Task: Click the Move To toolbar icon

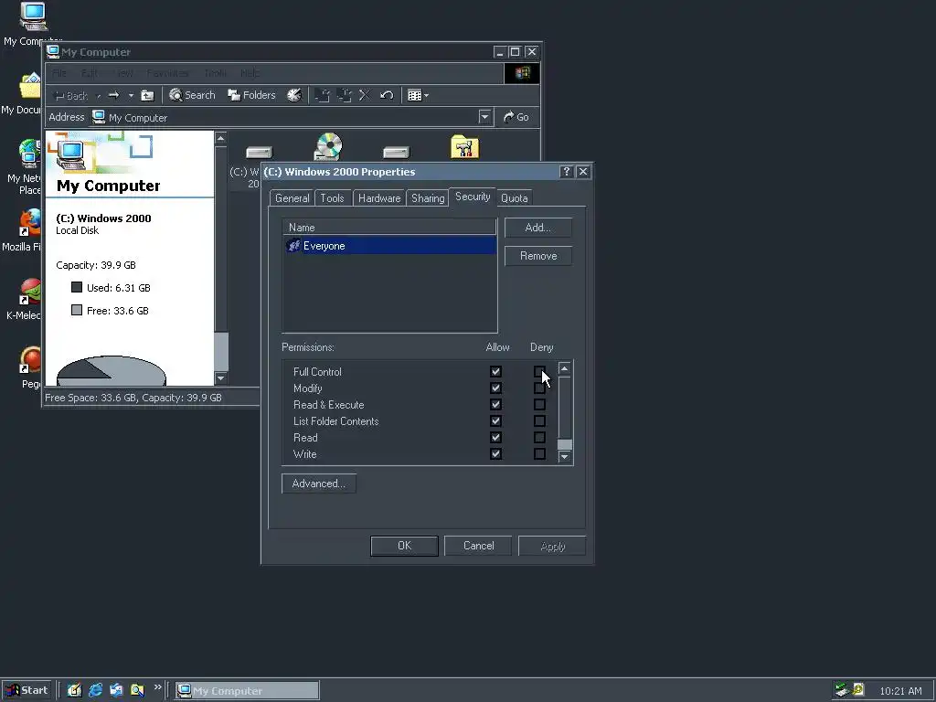Action: click(x=323, y=95)
